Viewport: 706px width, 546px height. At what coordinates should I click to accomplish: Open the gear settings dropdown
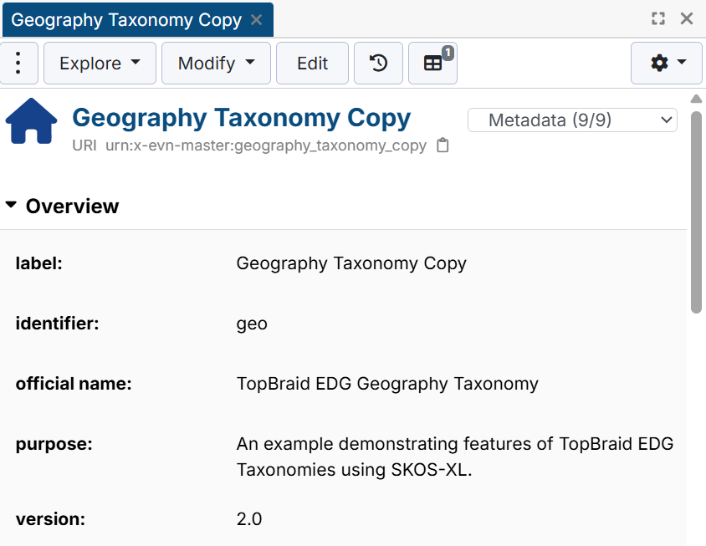click(x=667, y=63)
